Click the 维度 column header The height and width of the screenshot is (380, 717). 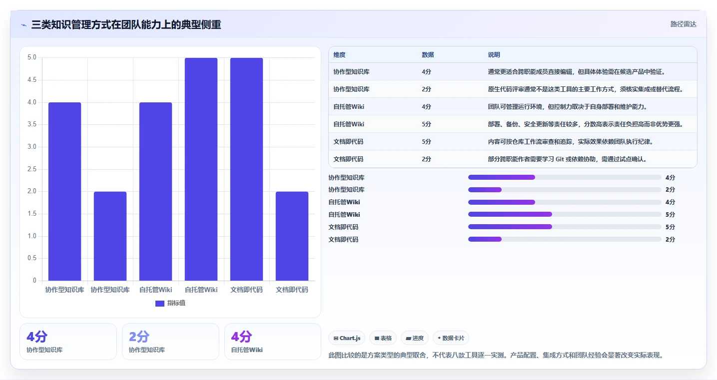point(339,55)
